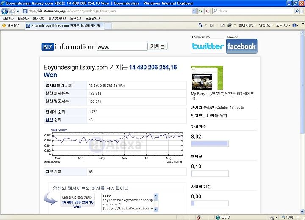The width and height of the screenshot is (305, 220).
Task: Click the Boyundesign site preview thumbnail
Action: click(207, 78)
